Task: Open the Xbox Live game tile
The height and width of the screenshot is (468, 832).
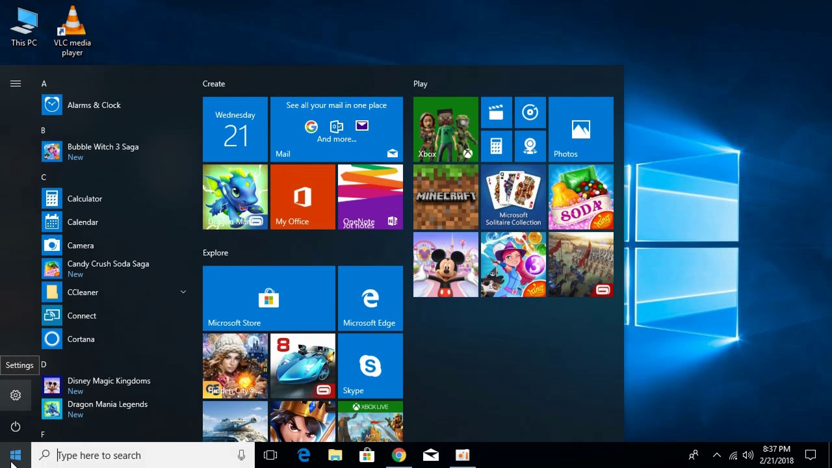Action: (x=370, y=421)
